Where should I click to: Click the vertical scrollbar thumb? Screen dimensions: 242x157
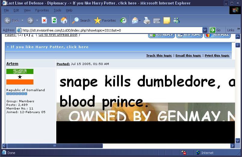238,45
